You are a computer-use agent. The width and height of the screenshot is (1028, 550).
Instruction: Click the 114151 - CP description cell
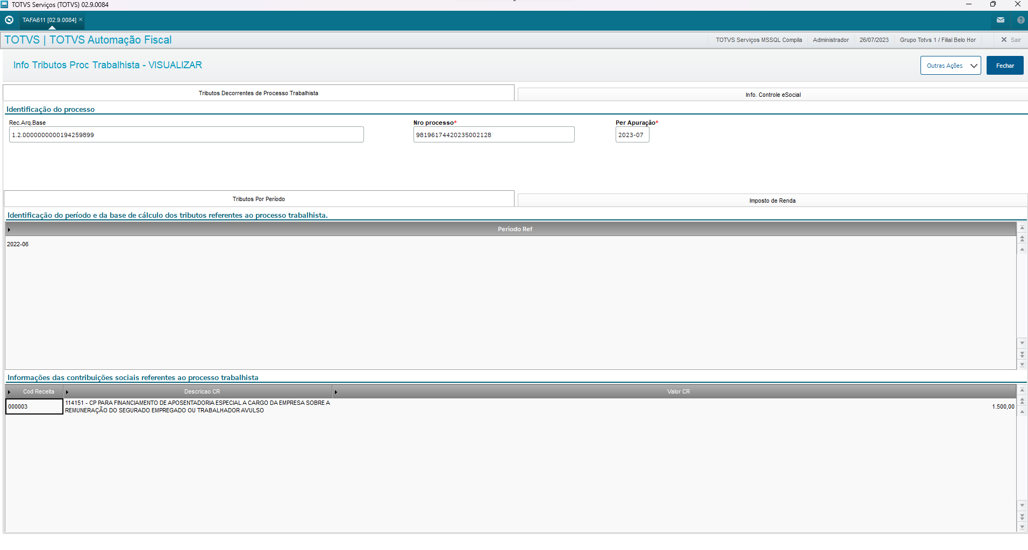click(198, 406)
